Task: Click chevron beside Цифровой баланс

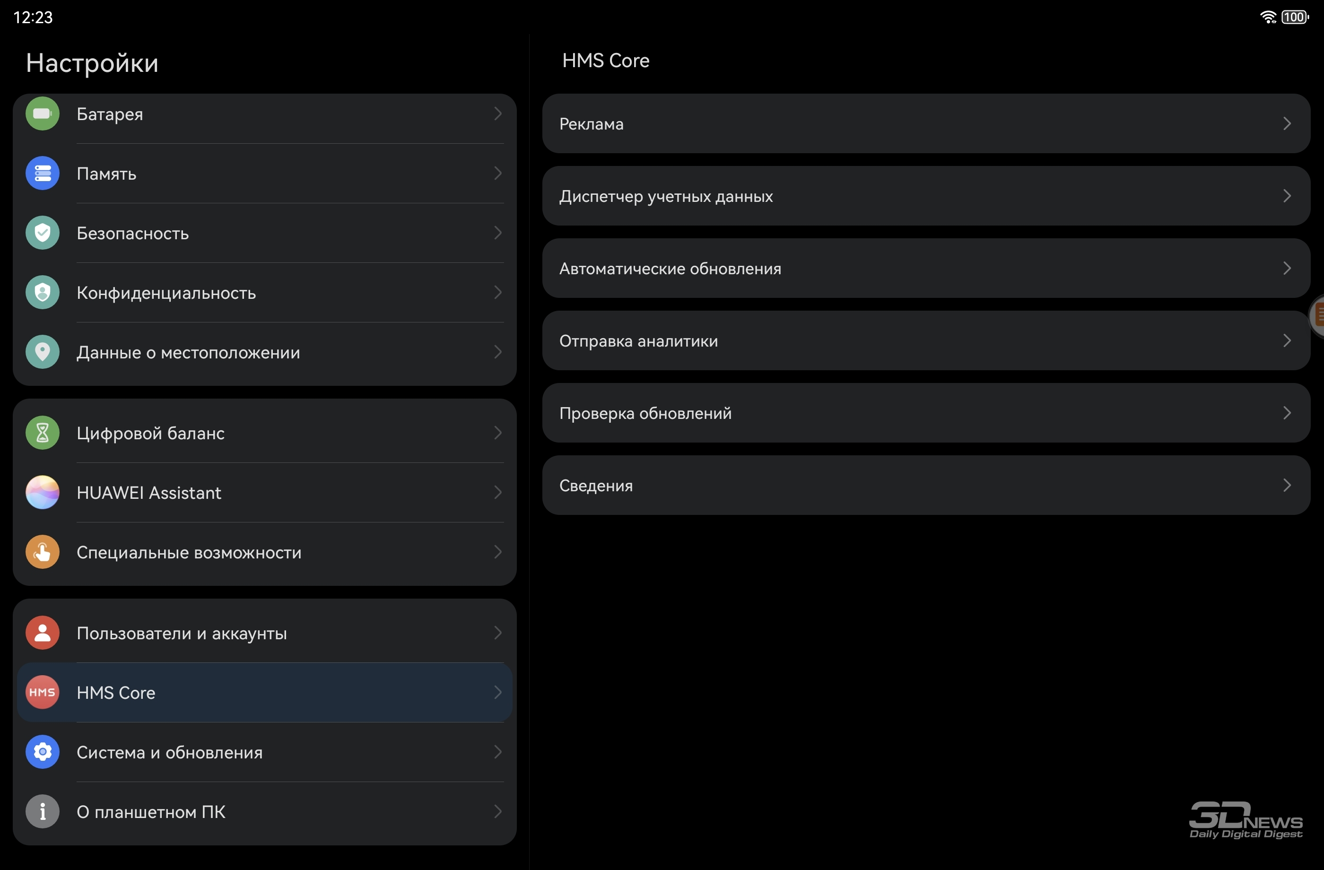Action: click(x=498, y=433)
